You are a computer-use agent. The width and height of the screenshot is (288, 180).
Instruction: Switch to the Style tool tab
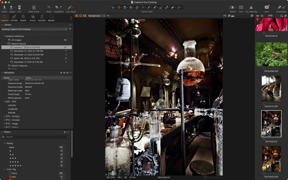(x=33, y=17)
